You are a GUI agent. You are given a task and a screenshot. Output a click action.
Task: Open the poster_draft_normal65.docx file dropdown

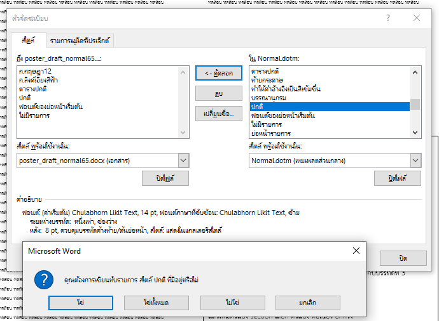pyautogui.click(x=183, y=160)
